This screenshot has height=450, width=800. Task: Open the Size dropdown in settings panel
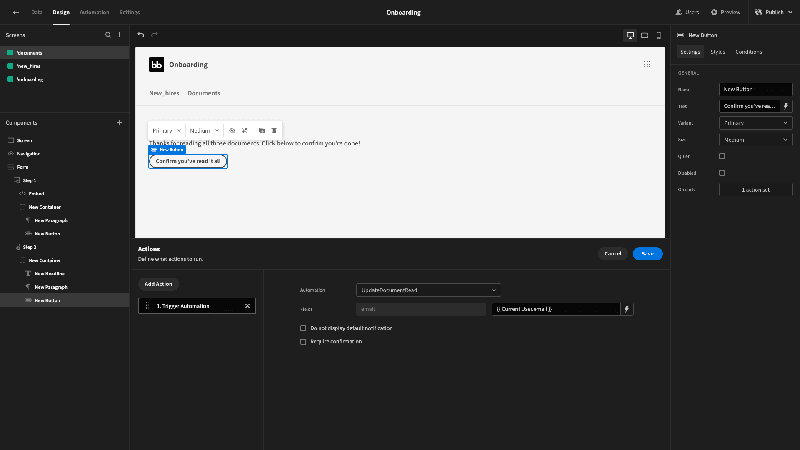click(756, 140)
